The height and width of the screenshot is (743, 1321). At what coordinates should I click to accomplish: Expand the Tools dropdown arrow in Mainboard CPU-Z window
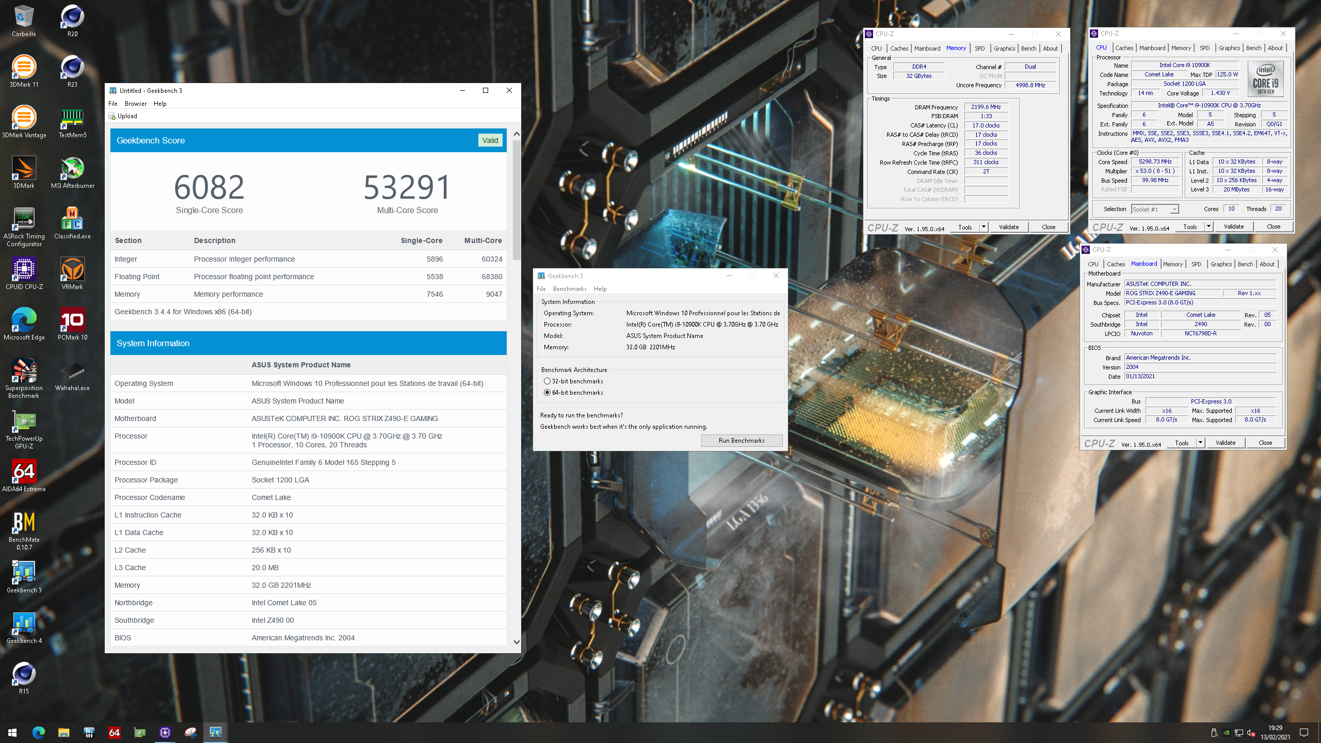1200,443
